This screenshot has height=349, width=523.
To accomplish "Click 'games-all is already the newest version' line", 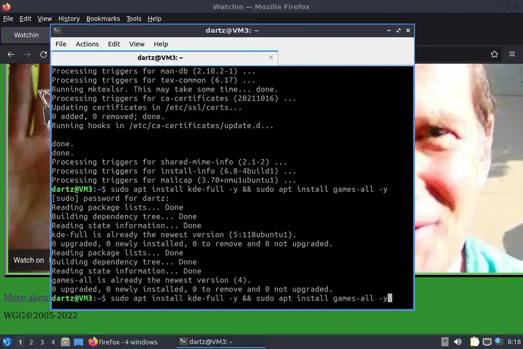I will point(151,280).
